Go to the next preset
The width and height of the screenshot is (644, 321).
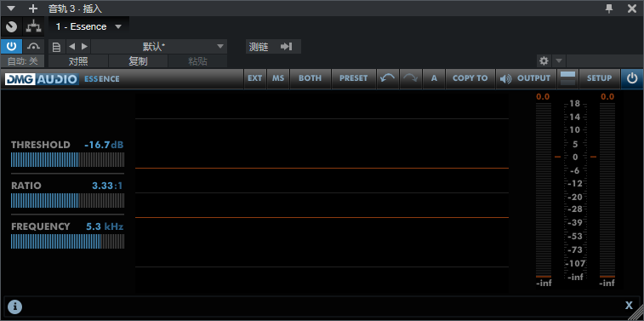coord(84,47)
